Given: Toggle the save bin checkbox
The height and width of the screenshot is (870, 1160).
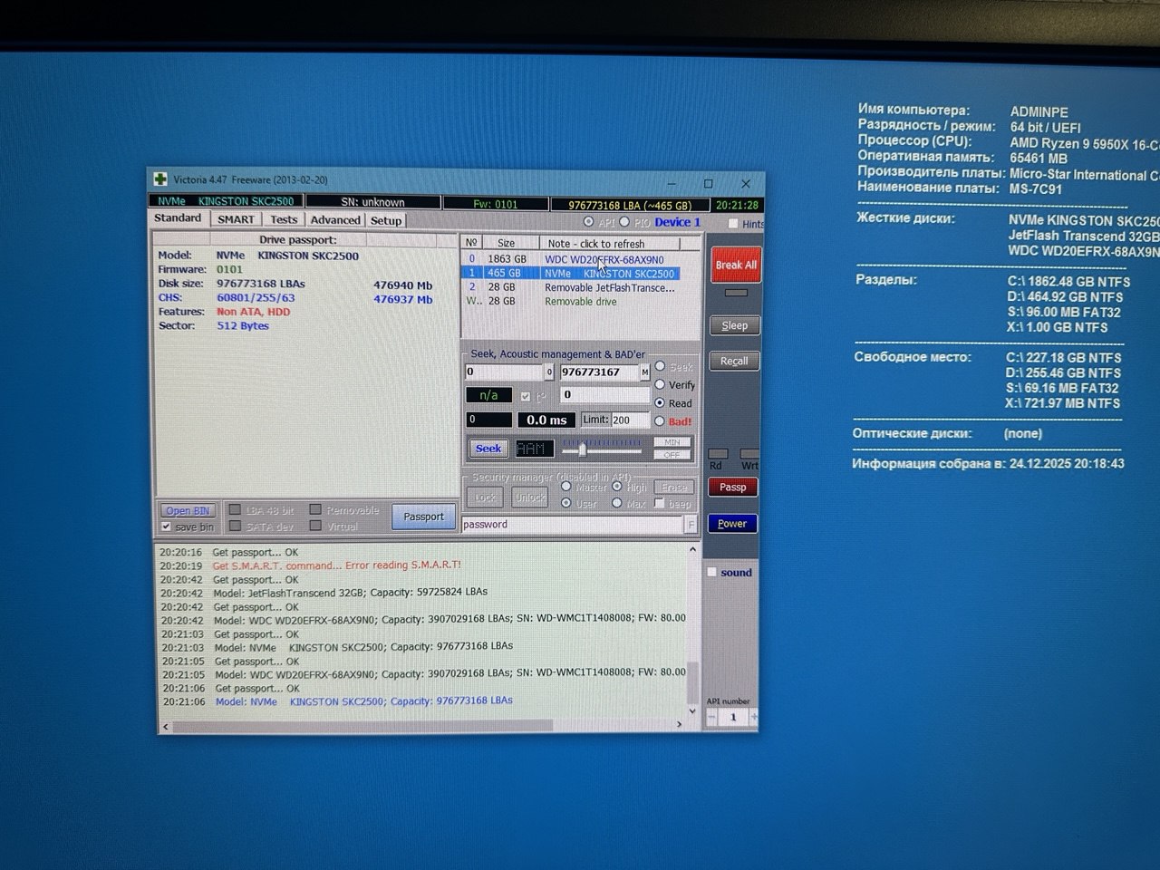Looking at the screenshot, I should 166,527.
